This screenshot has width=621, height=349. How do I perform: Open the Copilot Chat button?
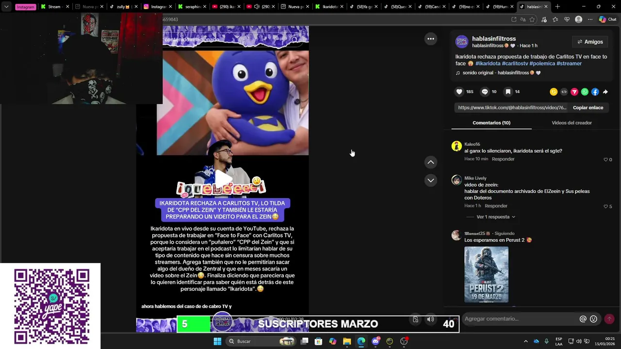point(607,19)
